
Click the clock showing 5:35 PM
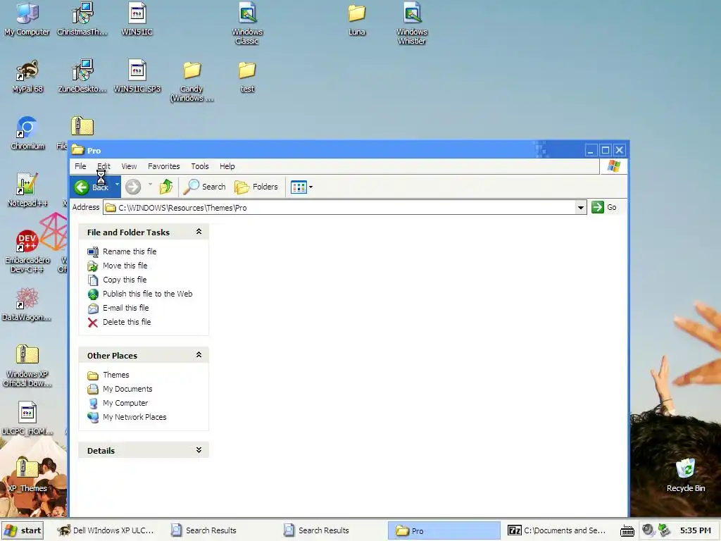pyautogui.click(x=695, y=530)
